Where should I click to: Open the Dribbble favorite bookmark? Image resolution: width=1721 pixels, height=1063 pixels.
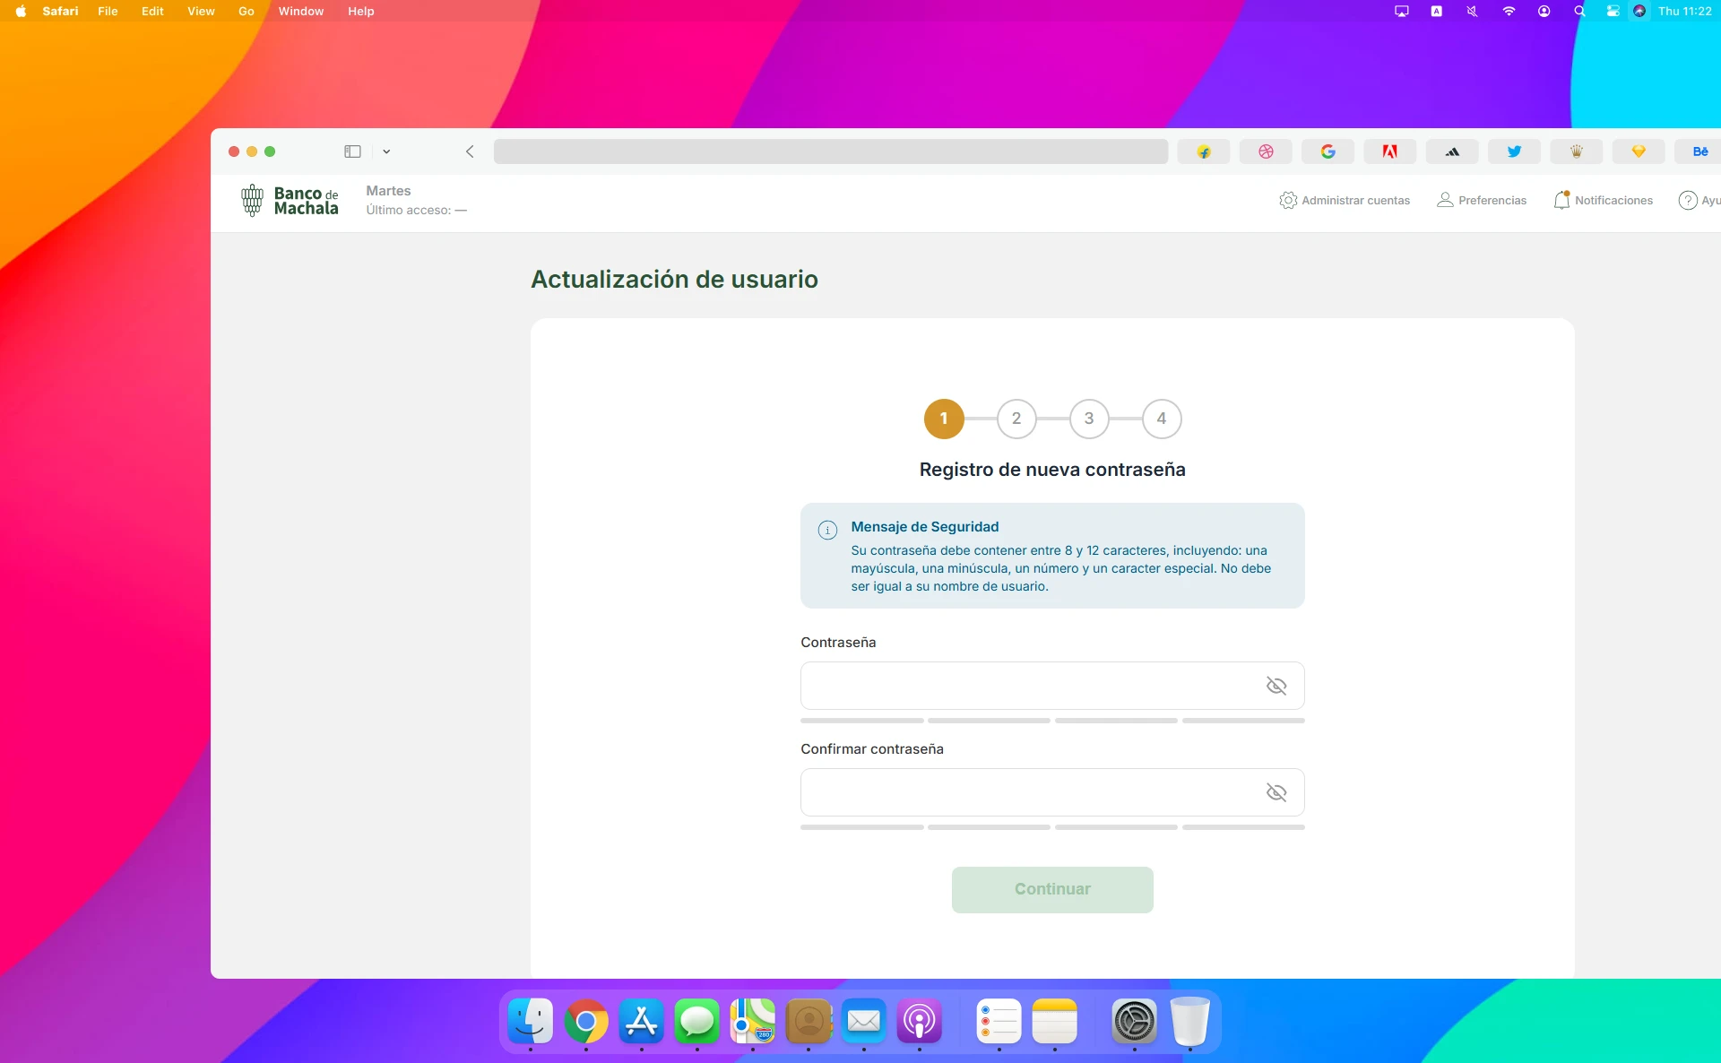tap(1266, 151)
